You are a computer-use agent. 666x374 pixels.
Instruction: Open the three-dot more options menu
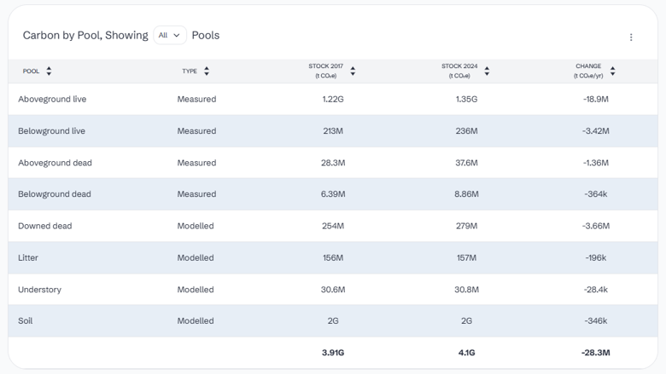tap(631, 37)
